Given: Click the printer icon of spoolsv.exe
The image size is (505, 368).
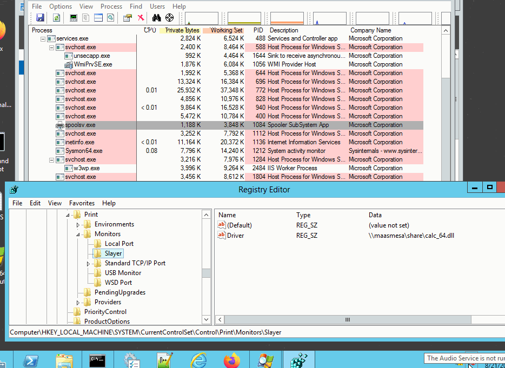Looking at the screenshot, I should pyautogui.click(x=60, y=125).
